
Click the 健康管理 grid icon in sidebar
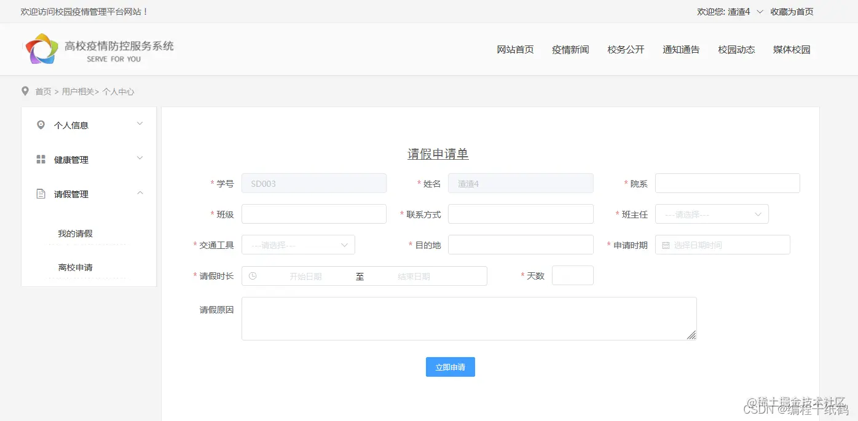coord(41,159)
